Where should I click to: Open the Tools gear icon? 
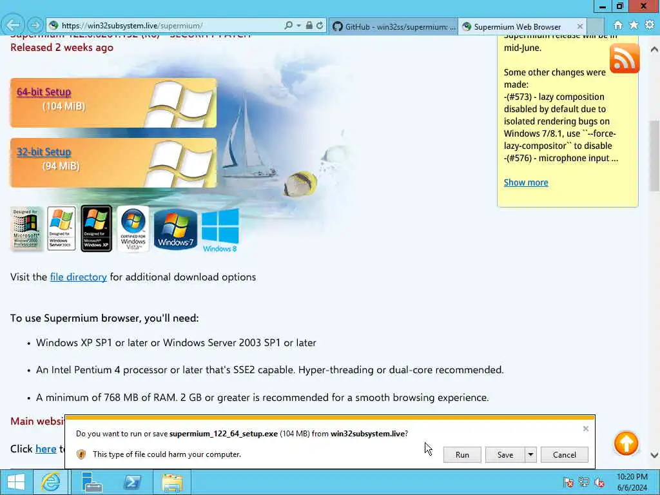tap(650, 25)
